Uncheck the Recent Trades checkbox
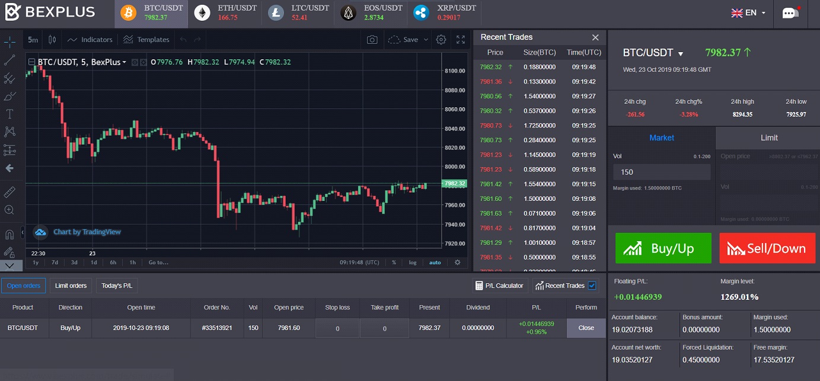Viewport: 820px width, 381px height. [x=592, y=286]
